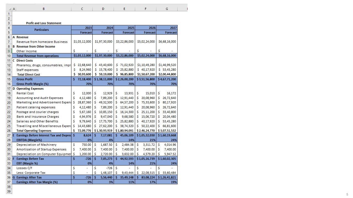Click the Profit and Loss Statement title cell
The height and width of the screenshot is (198, 353).
pos(44,23)
